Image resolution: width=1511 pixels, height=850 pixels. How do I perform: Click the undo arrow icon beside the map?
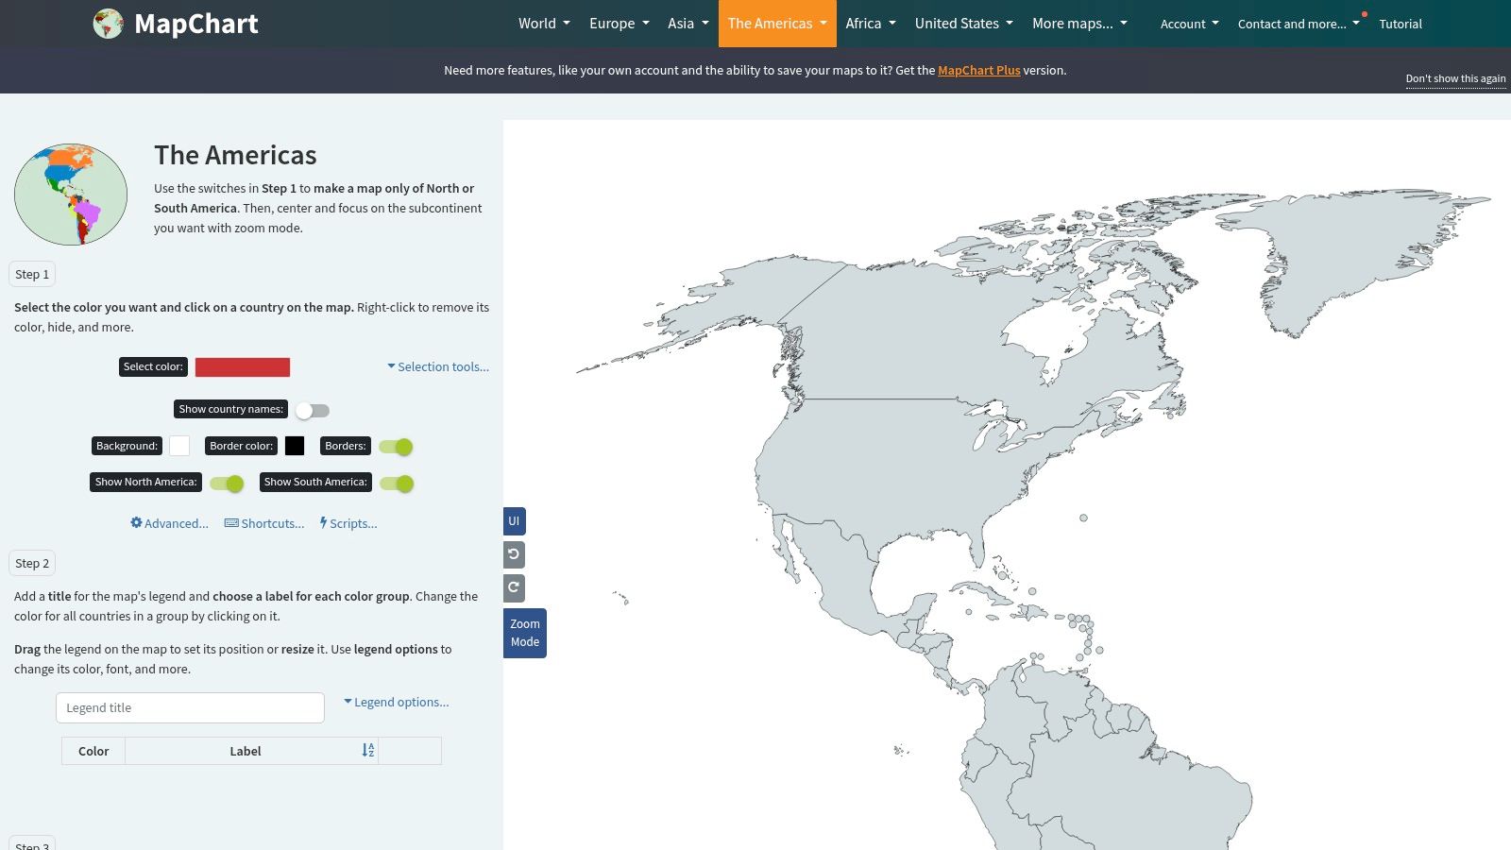point(514,554)
